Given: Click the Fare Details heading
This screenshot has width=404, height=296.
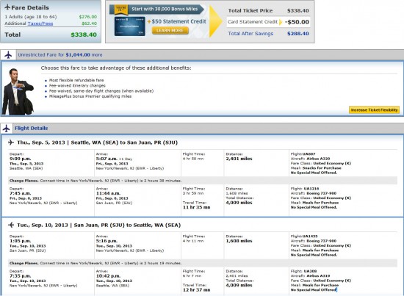Looking at the screenshot, I should [x=30, y=7].
